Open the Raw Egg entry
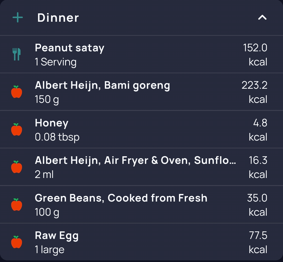Image resolution: width=283 pixels, height=262 pixels. (141, 242)
